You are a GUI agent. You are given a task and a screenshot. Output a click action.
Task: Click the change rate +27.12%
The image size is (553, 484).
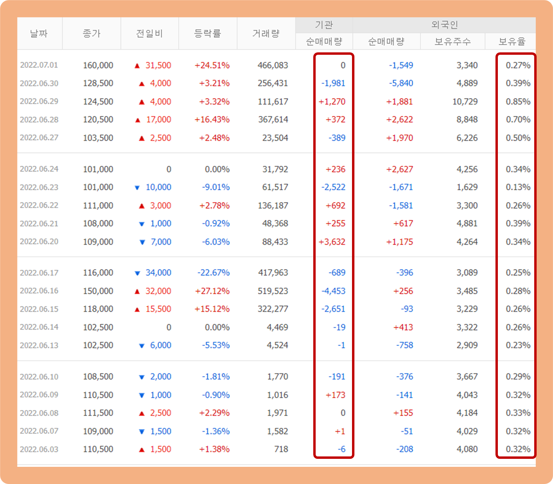[212, 291]
